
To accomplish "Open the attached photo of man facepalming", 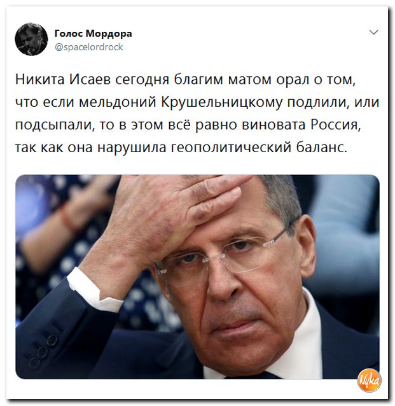I will [x=197, y=277].
